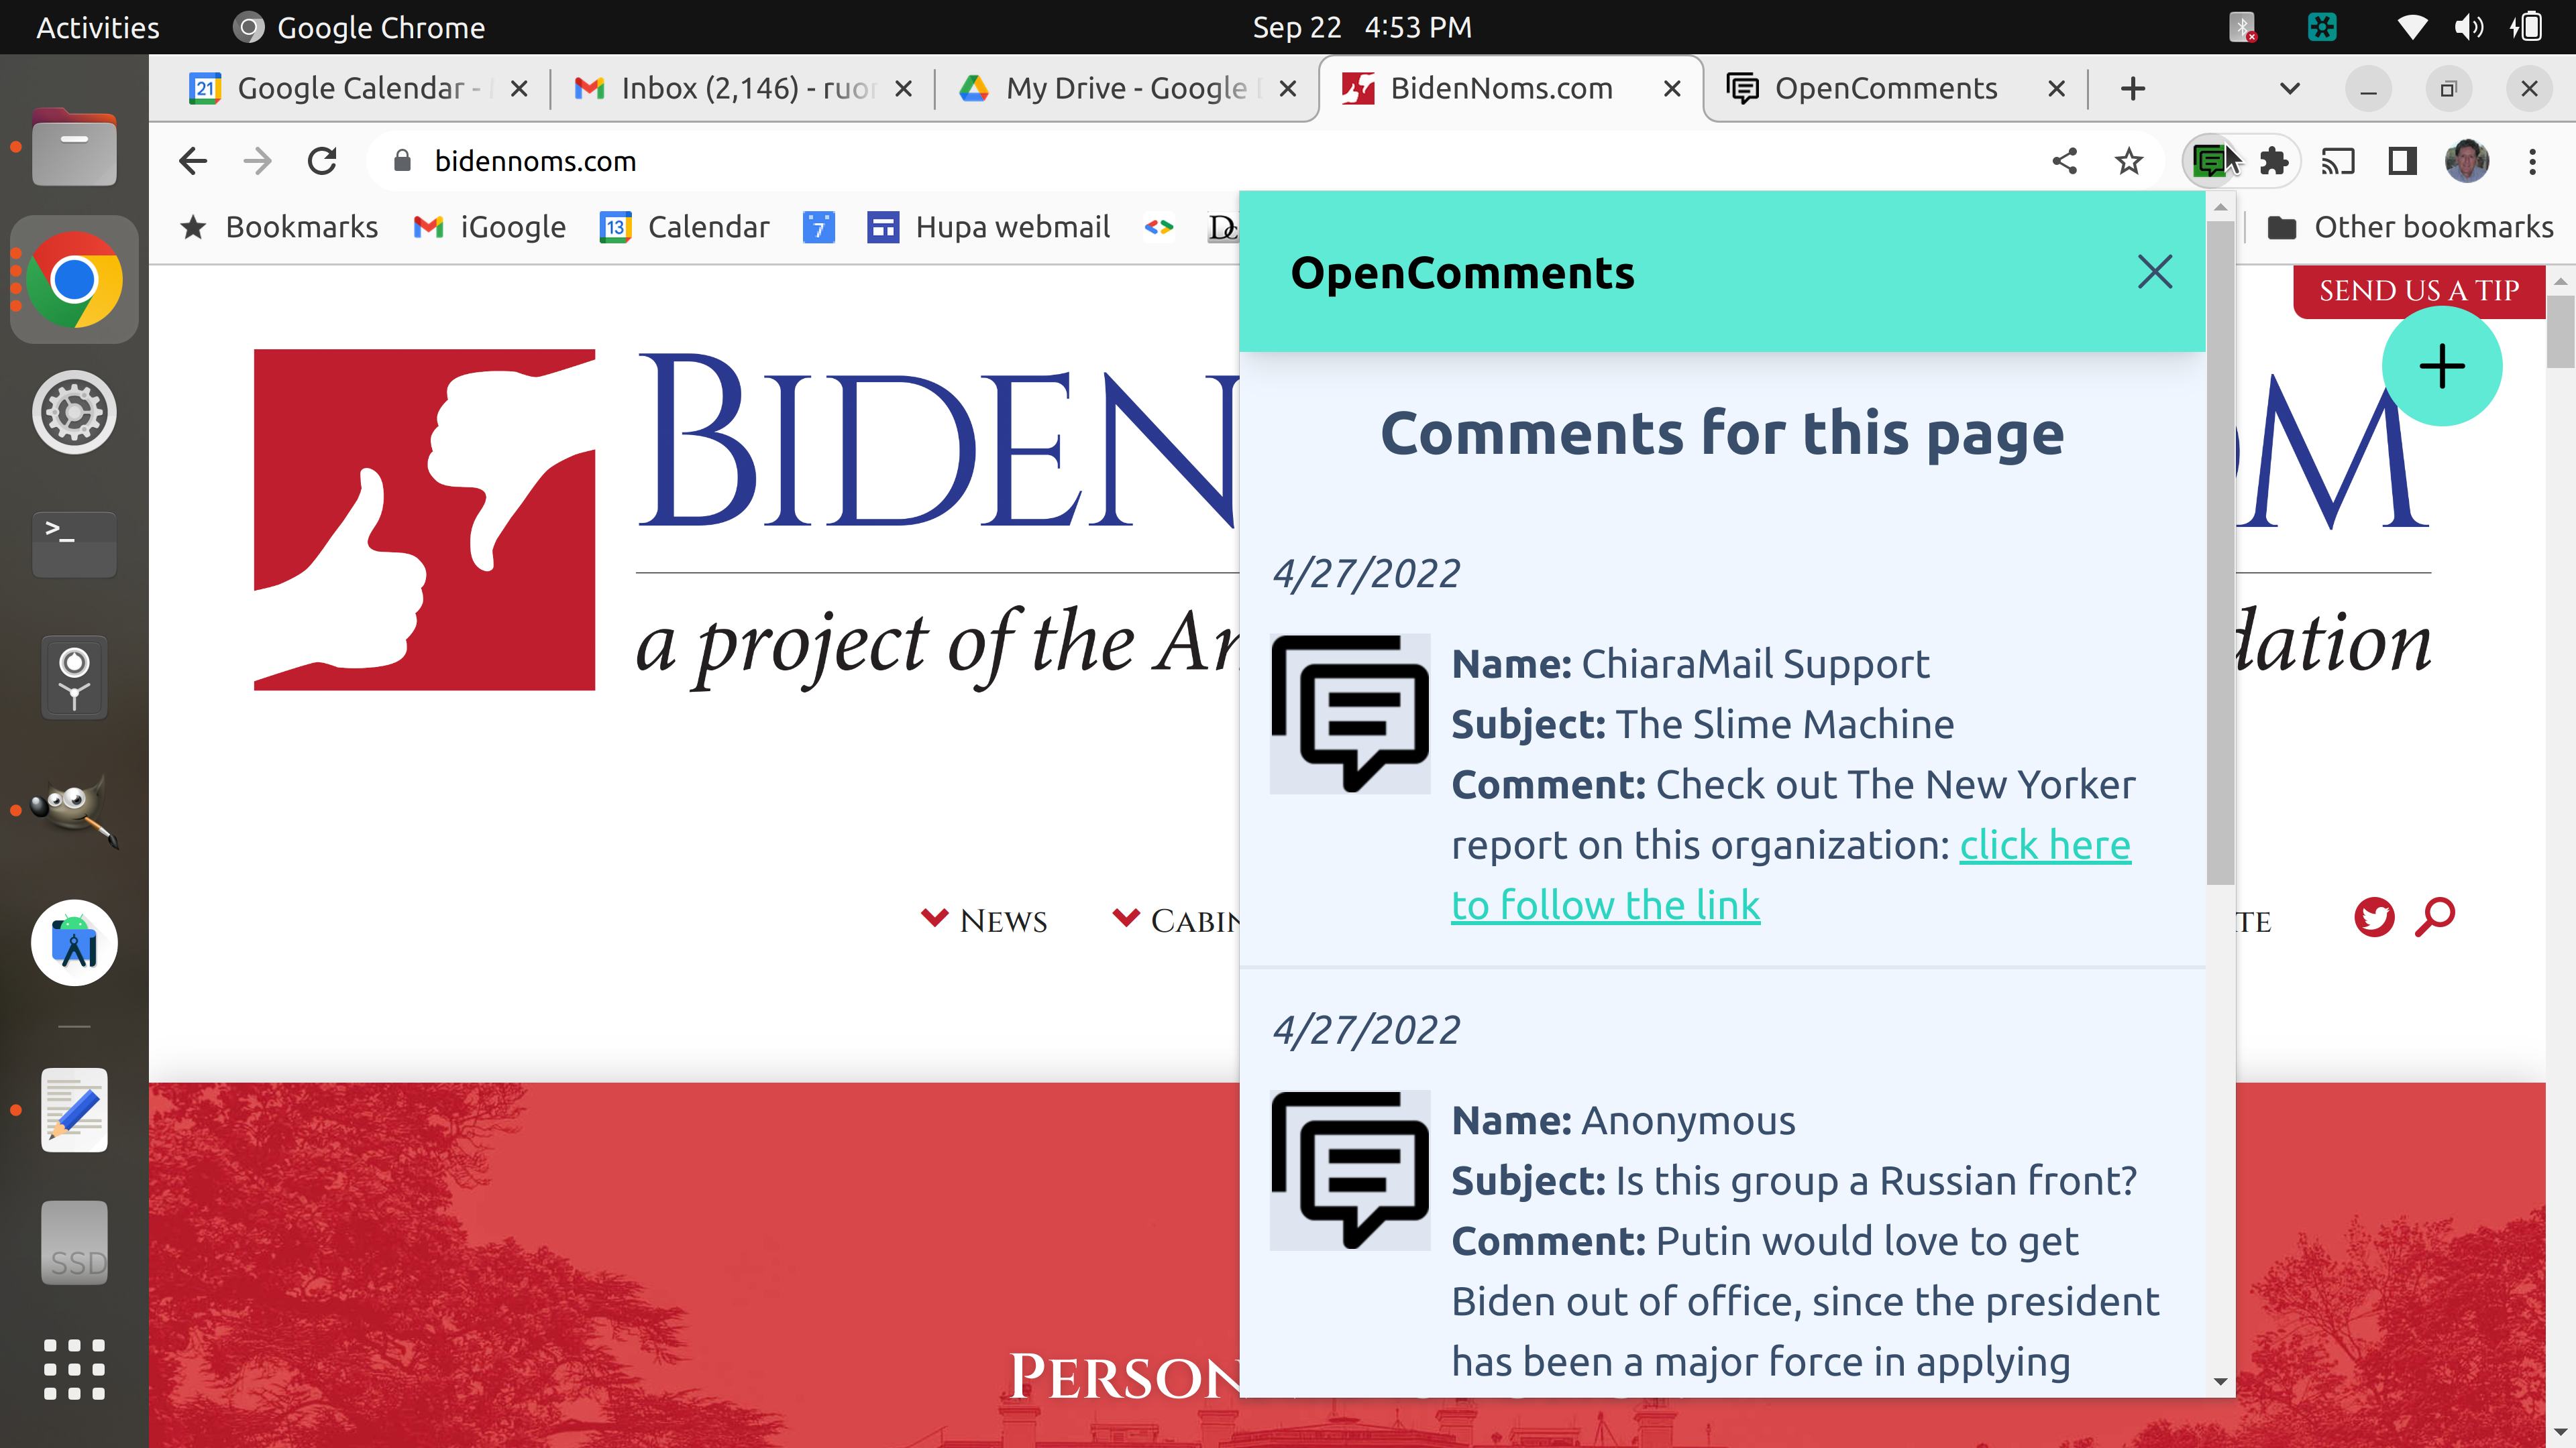Open the clock Sep 22 4:53 PM

click(x=1362, y=27)
